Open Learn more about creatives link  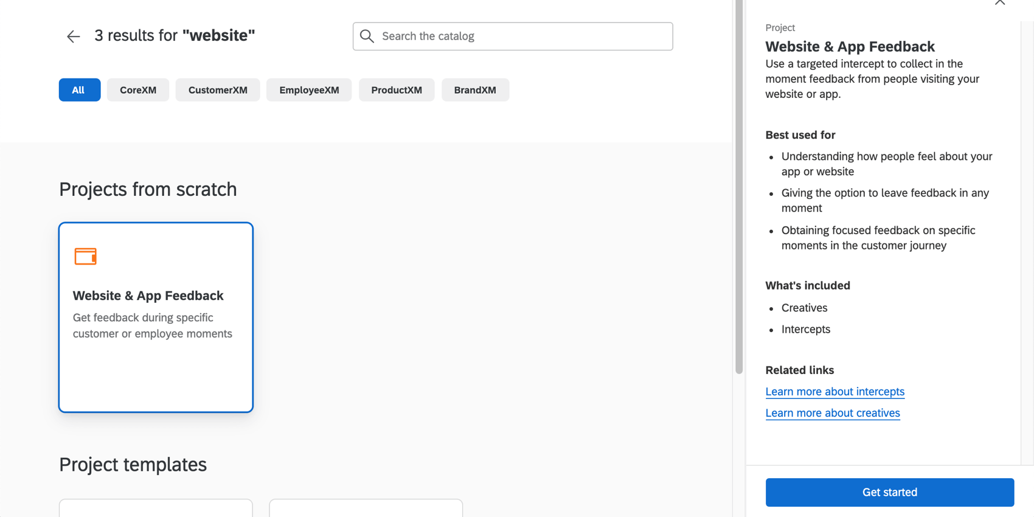(832, 413)
